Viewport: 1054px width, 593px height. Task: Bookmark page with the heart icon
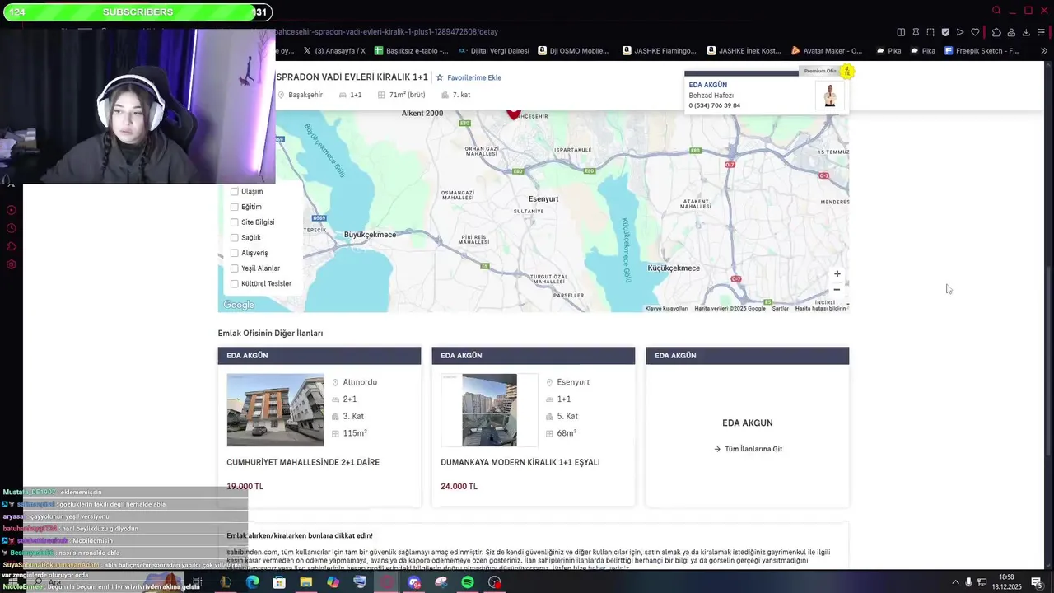(x=975, y=32)
